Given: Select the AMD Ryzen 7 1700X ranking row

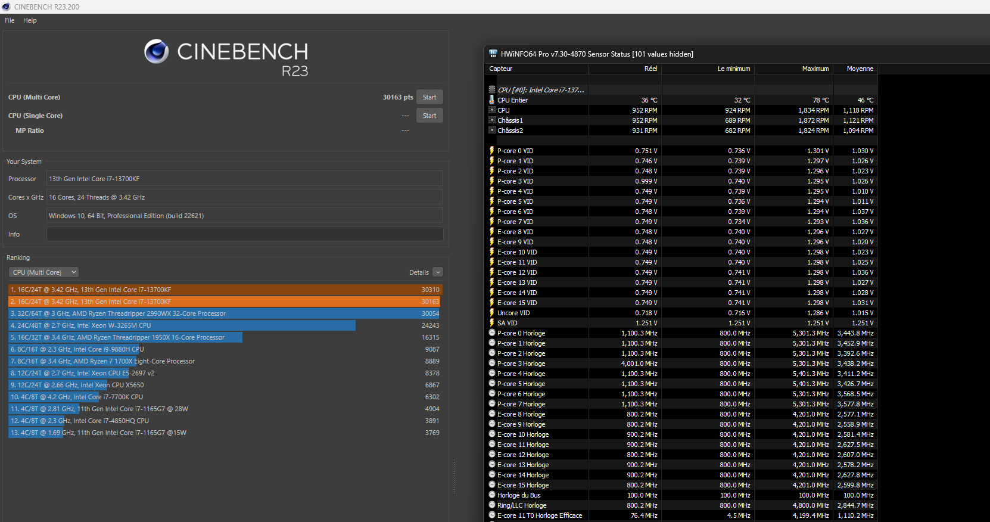Looking at the screenshot, I should tap(225, 361).
